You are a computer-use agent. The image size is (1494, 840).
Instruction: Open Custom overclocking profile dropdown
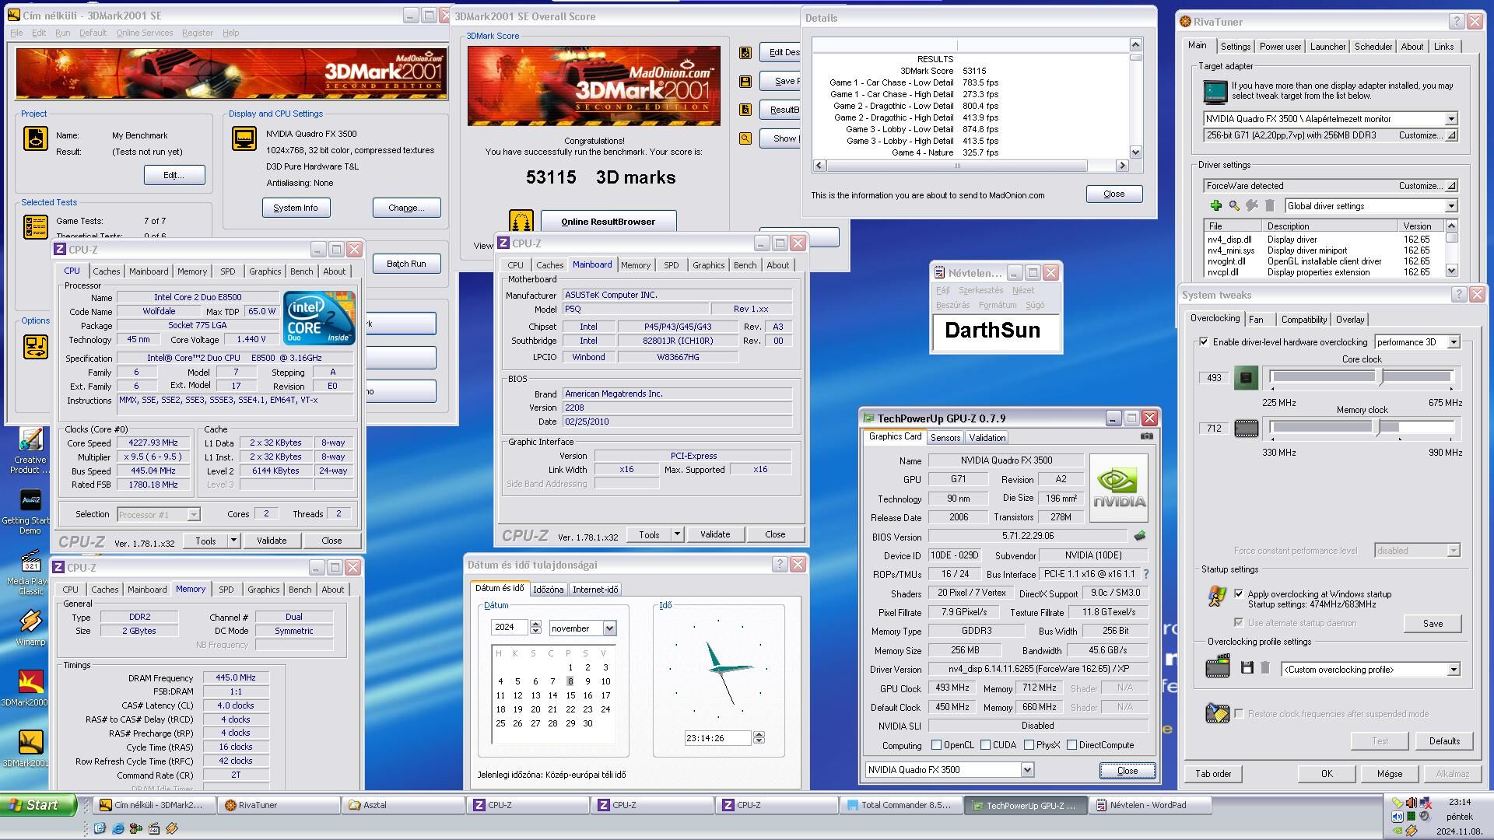tap(1454, 670)
